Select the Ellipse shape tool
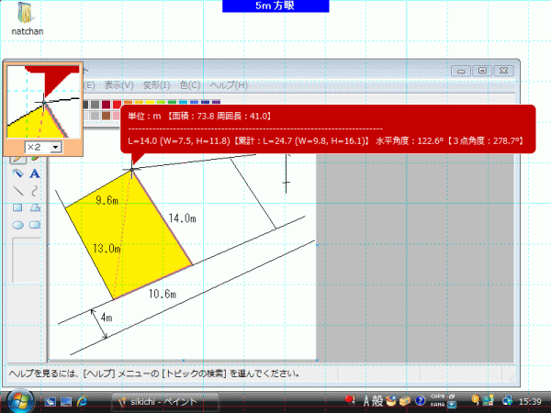551x413 pixels. (18, 224)
